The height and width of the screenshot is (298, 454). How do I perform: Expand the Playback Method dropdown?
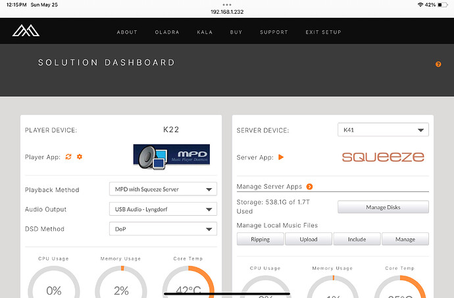click(x=163, y=189)
